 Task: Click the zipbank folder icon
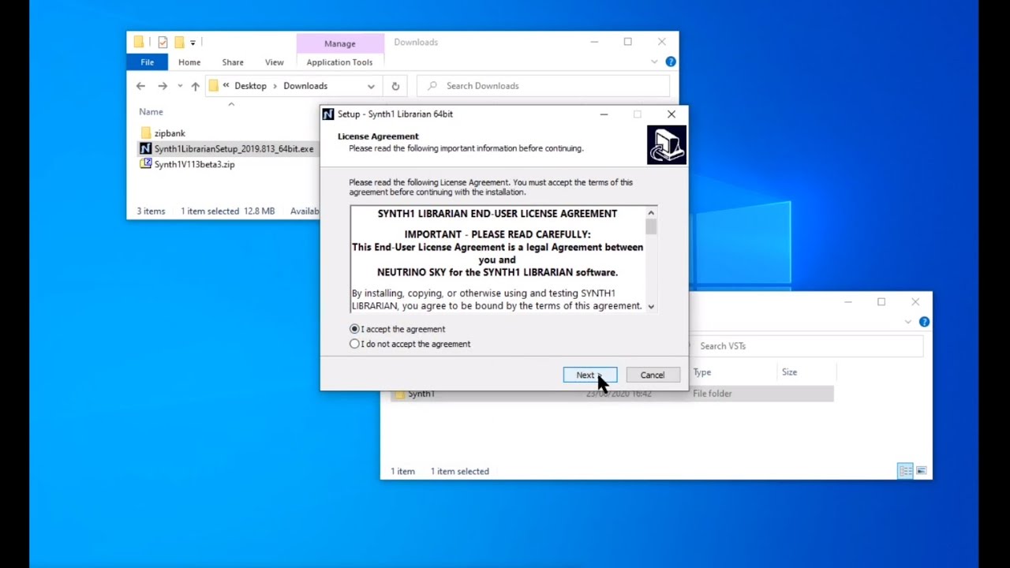click(x=145, y=133)
